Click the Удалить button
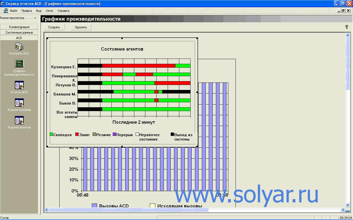This screenshot has width=353, height=220. [x=81, y=27]
